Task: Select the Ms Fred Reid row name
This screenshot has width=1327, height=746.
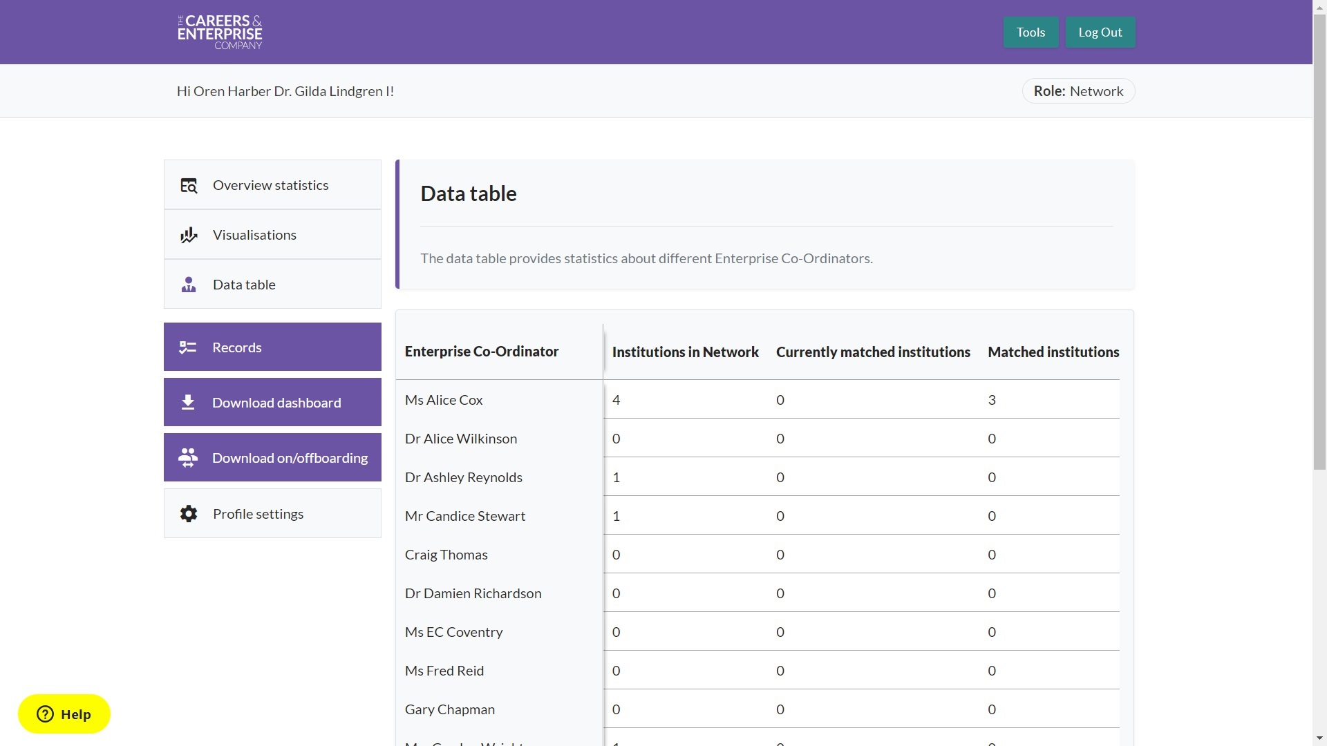Action: (444, 671)
